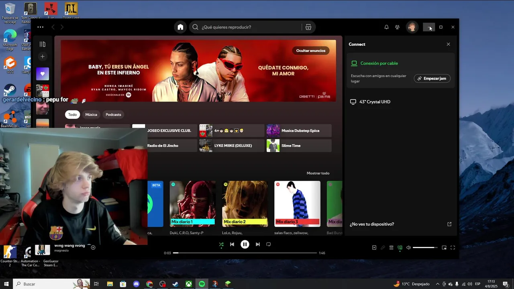Open 'Mix diario 3' cover
This screenshot has height=289, width=514.
297,204
